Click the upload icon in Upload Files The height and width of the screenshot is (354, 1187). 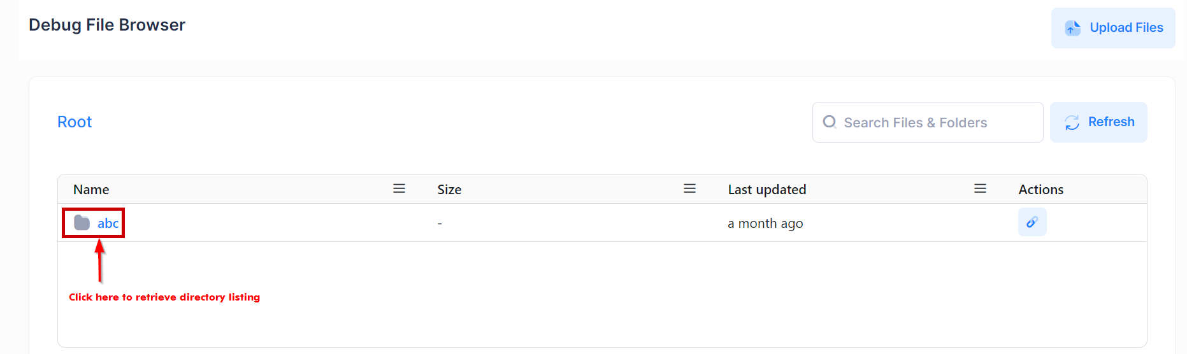pos(1073,28)
